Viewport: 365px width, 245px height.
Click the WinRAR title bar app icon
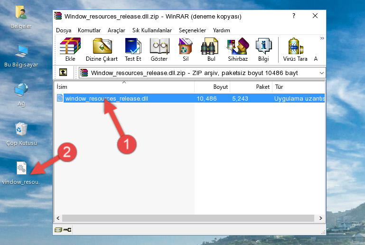58,16
